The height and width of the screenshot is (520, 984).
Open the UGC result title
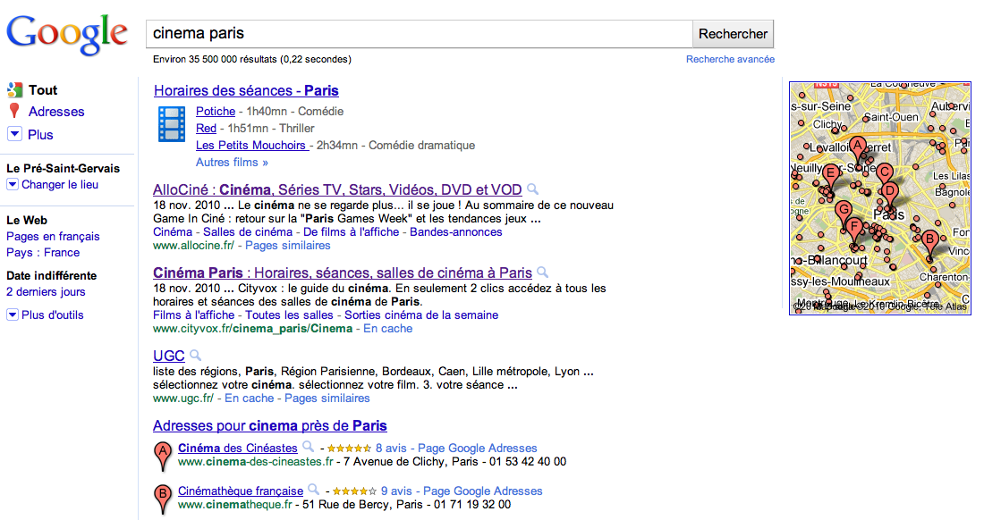point(169,356)
